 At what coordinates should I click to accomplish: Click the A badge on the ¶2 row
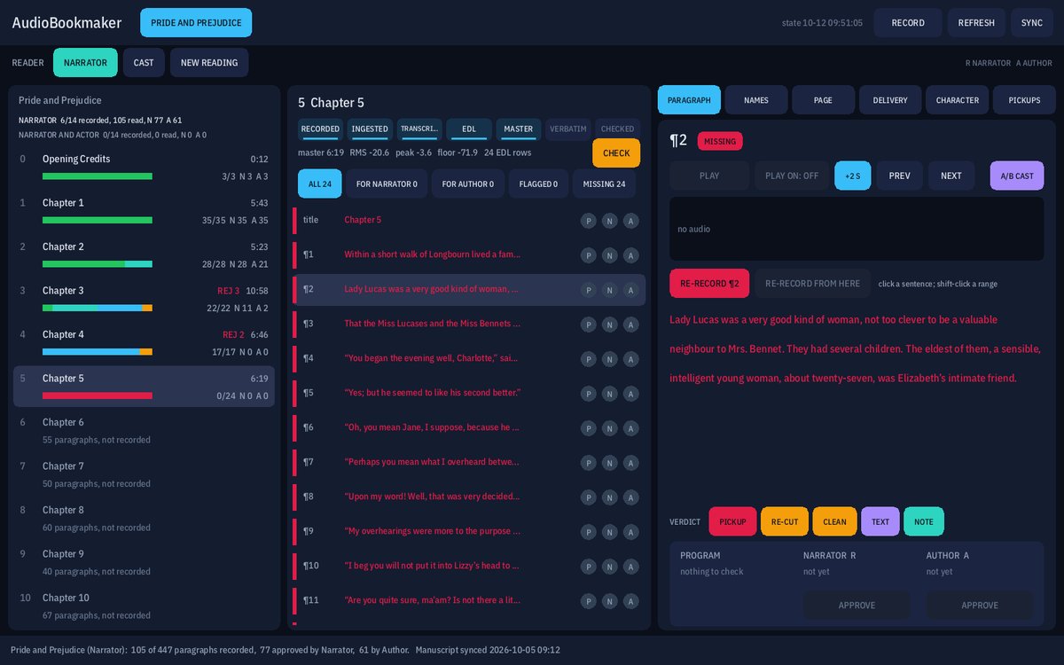(630, 290)
